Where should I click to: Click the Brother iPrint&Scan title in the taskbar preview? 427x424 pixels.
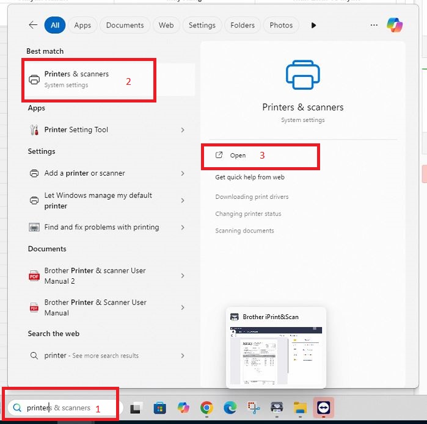pos(271,317)
